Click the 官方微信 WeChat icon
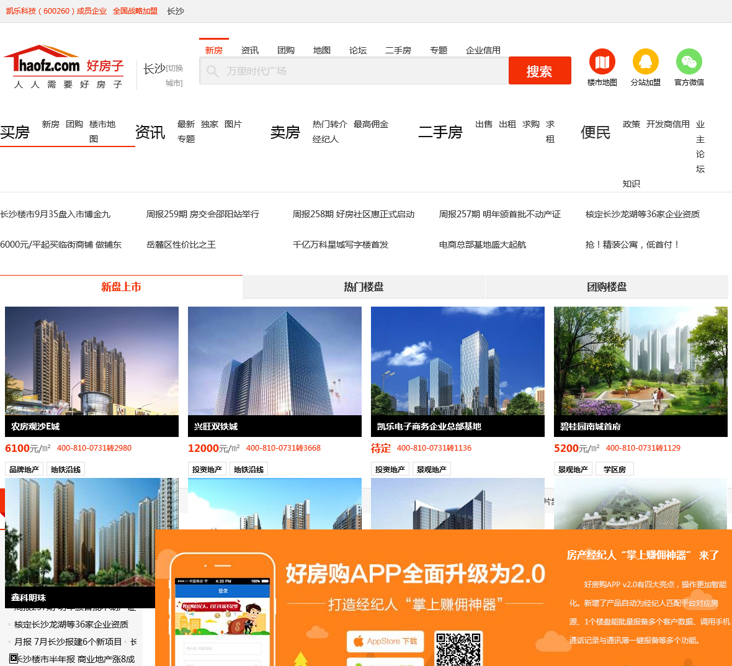 tap(689, 61)
